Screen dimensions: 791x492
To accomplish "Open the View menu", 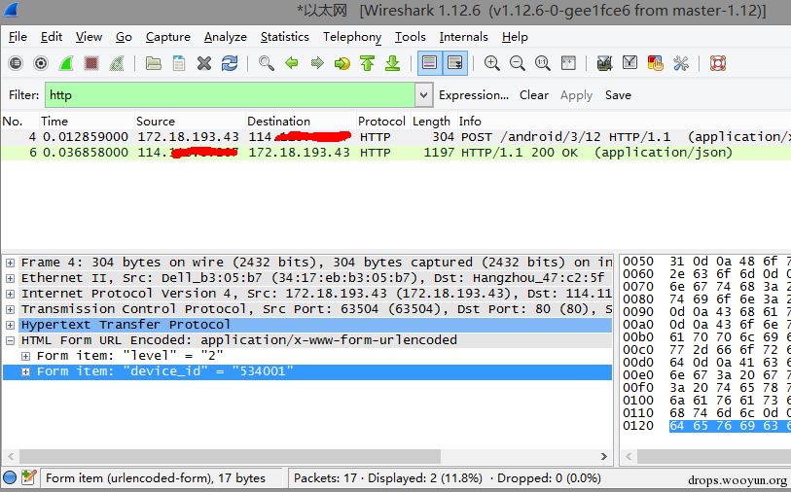I will 89,37.
